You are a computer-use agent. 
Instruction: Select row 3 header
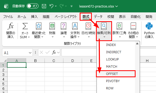click(x=3, y=74)
